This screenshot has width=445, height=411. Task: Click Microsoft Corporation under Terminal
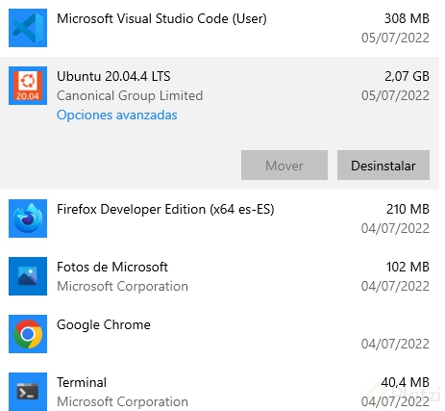[x=122, y=401]
